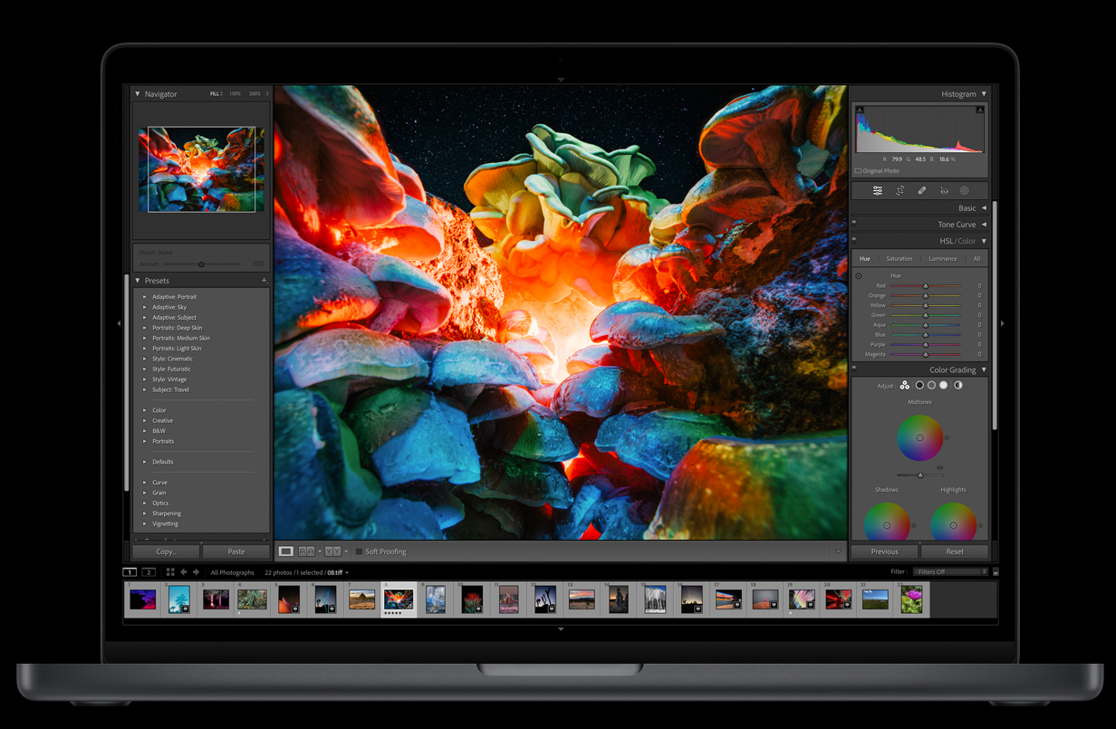Choose the Shadows circle in Color Grading Adjust
1116x729 pixels.
tap(919, 386)
